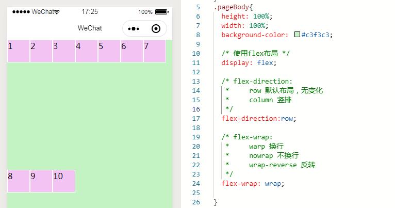
Task: Click the comment line 'column 竖排'
Action: point(270,100)
